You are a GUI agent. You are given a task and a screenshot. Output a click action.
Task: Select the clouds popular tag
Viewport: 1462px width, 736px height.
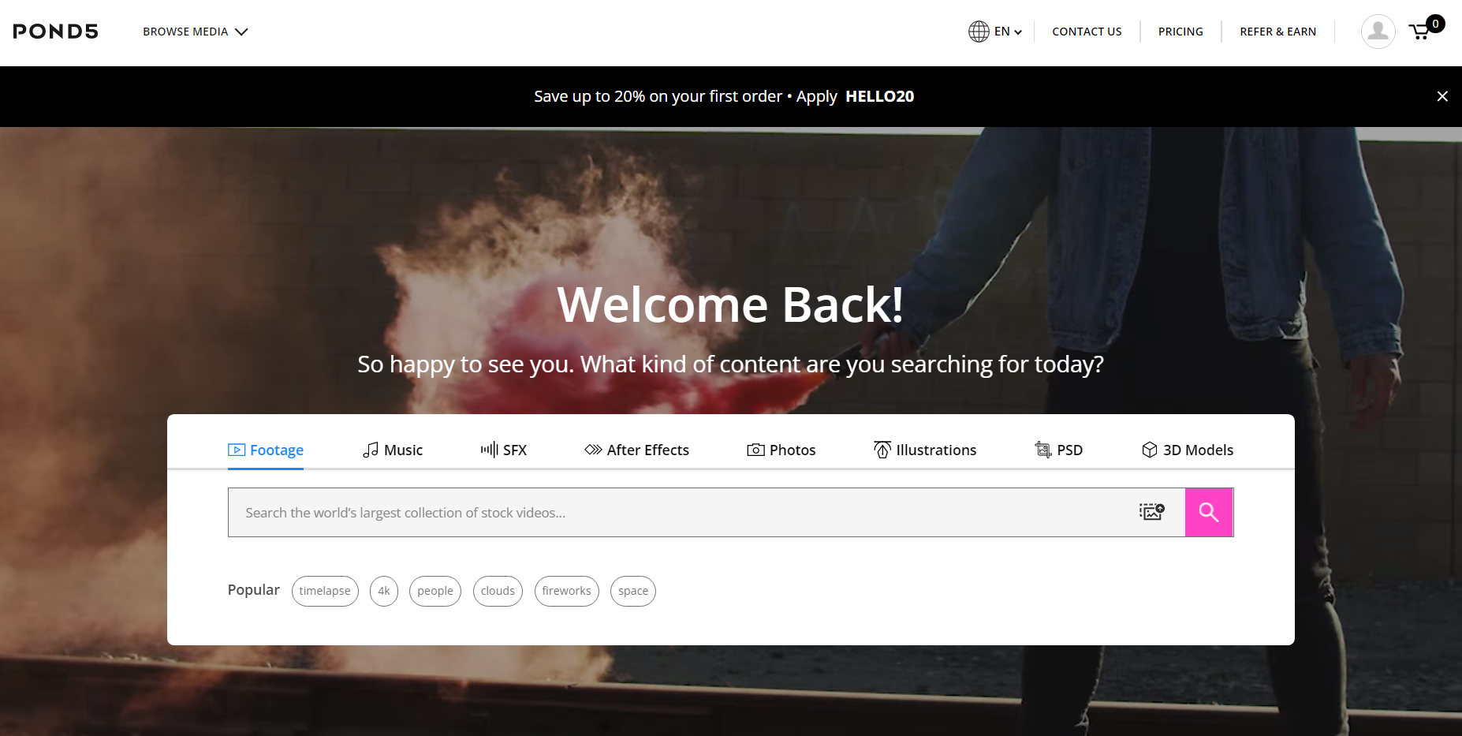[498, 591]
